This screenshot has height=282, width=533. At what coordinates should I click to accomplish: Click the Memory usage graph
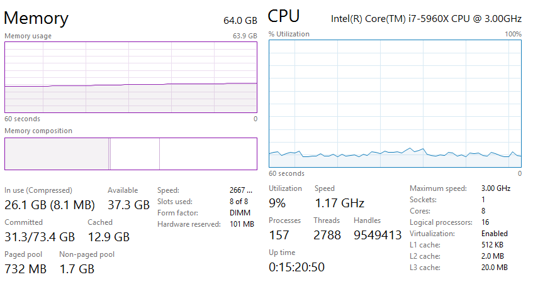pyautogui.click(x=130, y=77)
